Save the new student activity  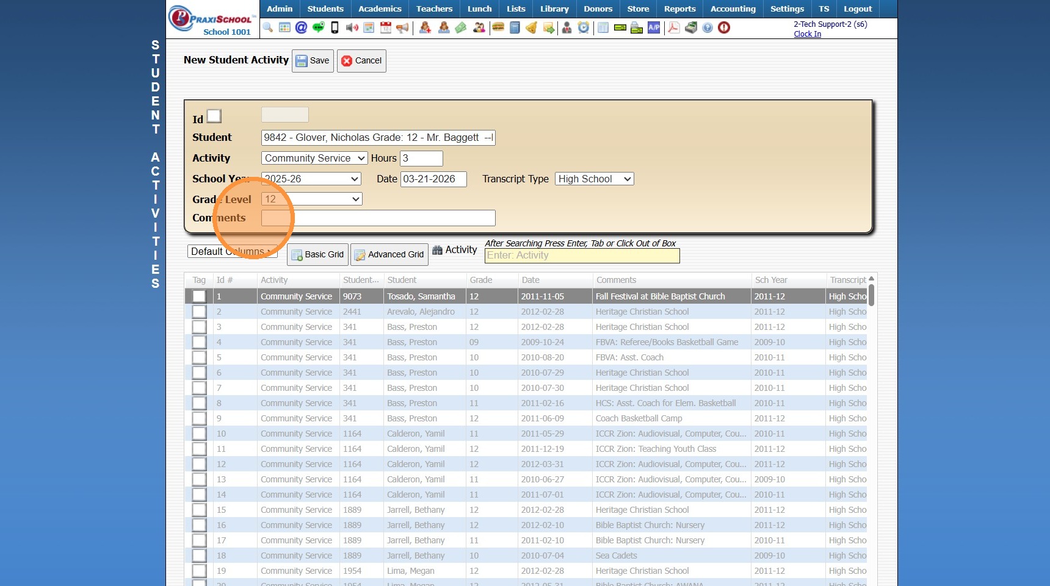tap(313, 60)
